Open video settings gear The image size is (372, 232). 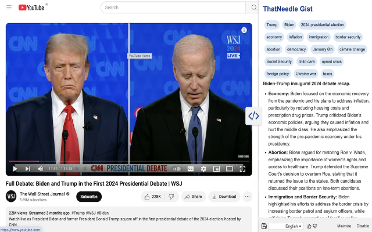[203, 169]
